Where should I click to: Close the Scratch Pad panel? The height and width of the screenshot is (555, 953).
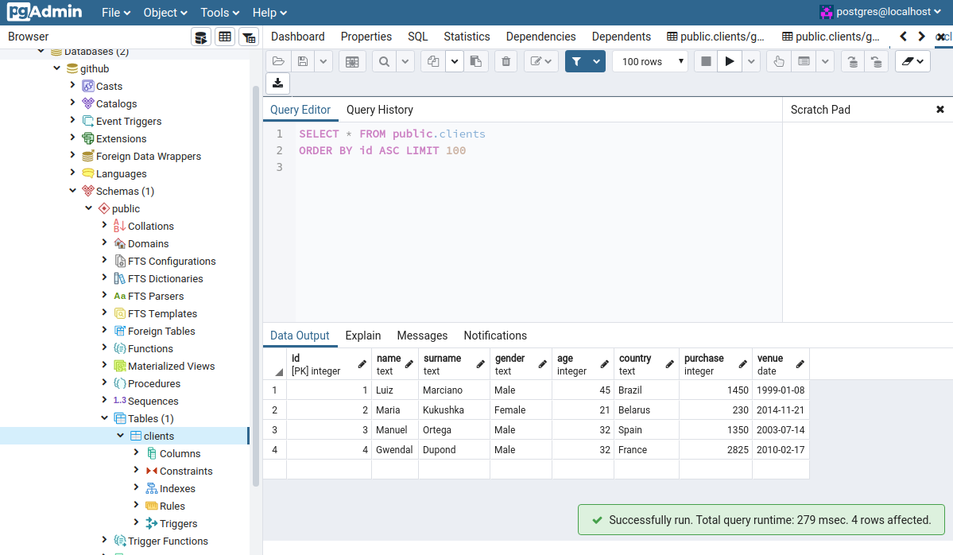(939, 110)
